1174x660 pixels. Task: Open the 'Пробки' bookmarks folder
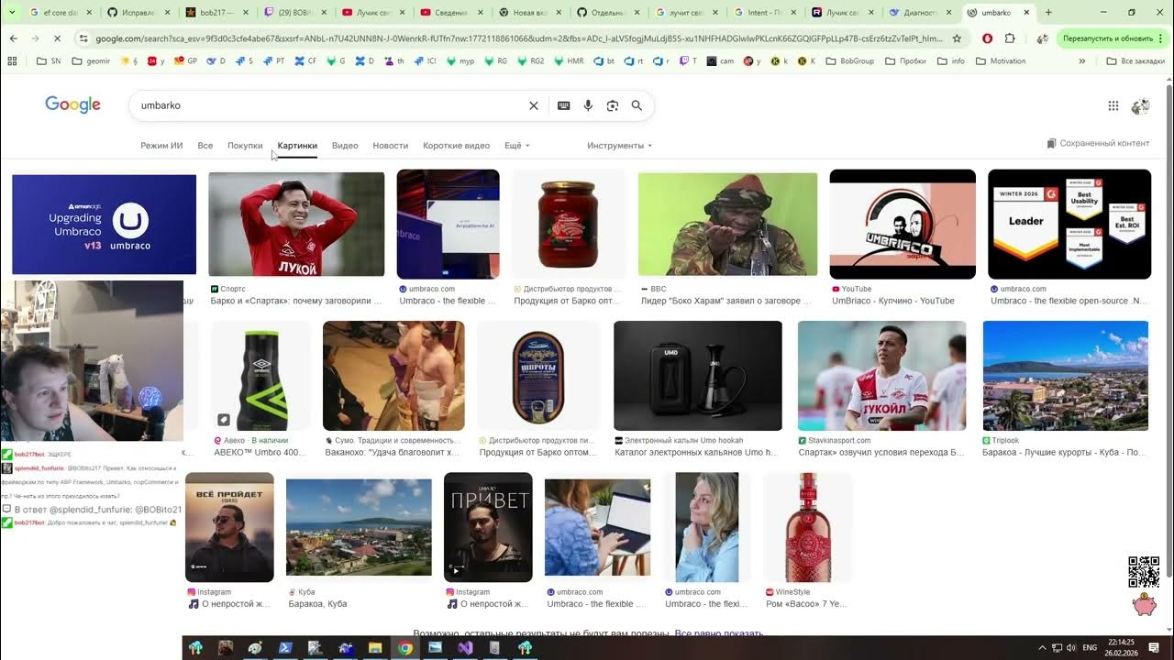click(905, 61)
